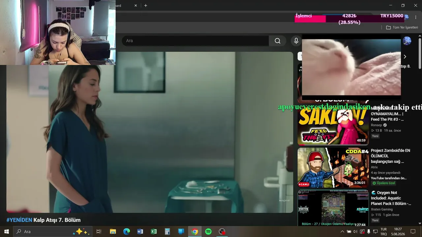422x237 pixels.
Task: Click the YouTube search magnifier button
Action: point(278,41)
